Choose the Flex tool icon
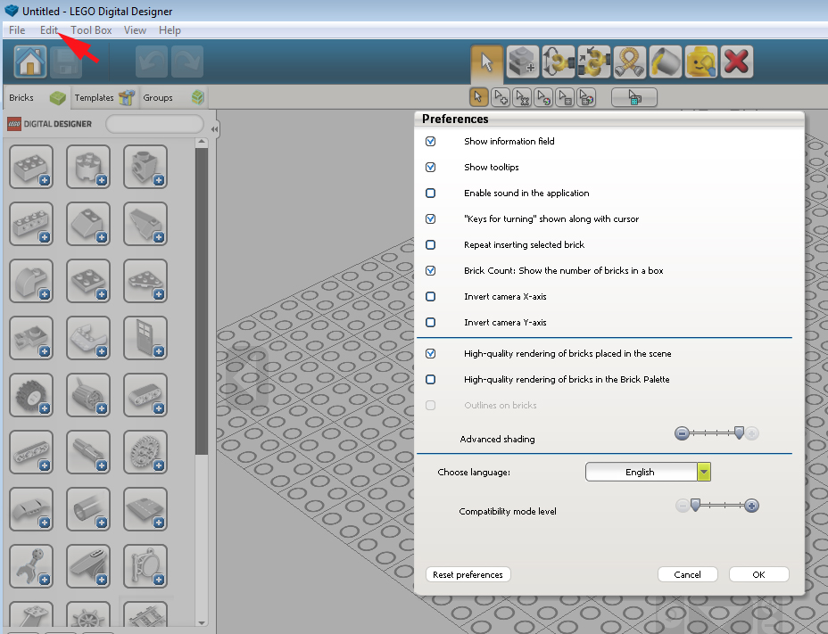The height and width of the screenshot is (634, 828). pos(629,62)
